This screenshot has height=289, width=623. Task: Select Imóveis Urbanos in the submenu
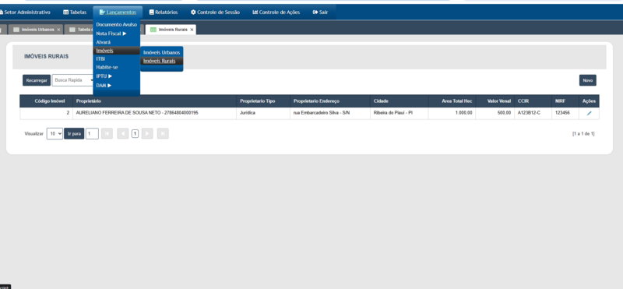coord(162,52)
